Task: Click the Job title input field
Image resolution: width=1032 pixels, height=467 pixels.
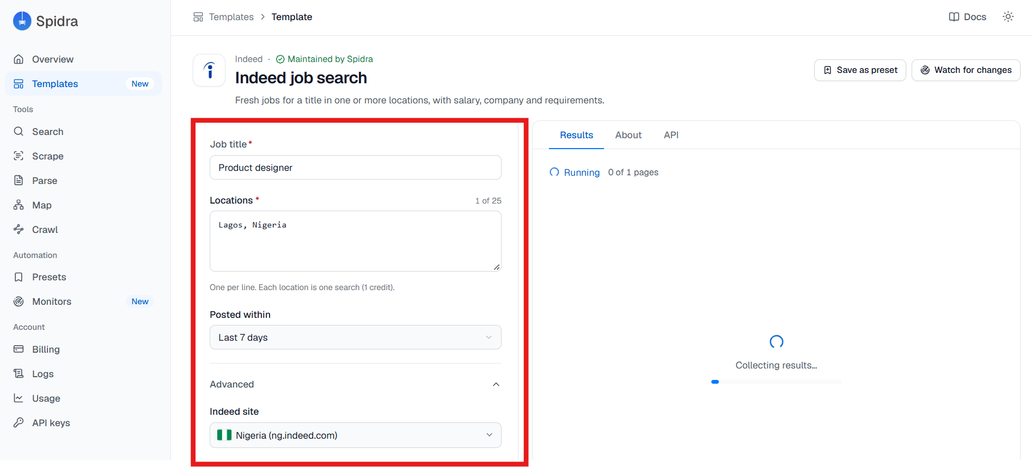Action: coord(356,168)
